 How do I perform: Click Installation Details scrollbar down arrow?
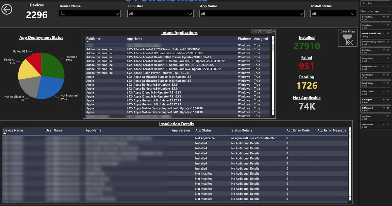coord(351,197)
